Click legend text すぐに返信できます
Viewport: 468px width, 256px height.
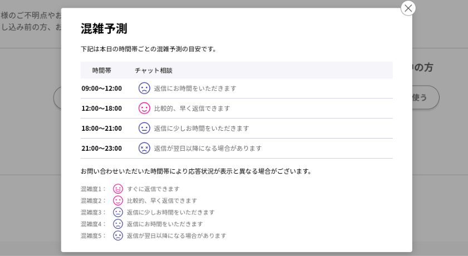[153, 189]
